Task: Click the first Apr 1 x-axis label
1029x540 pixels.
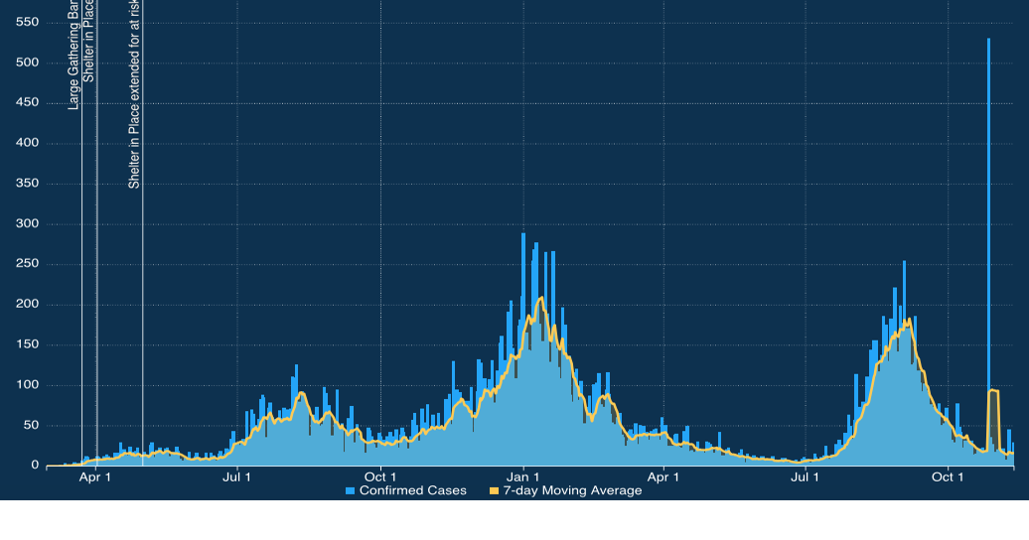Action: (95, 477)
